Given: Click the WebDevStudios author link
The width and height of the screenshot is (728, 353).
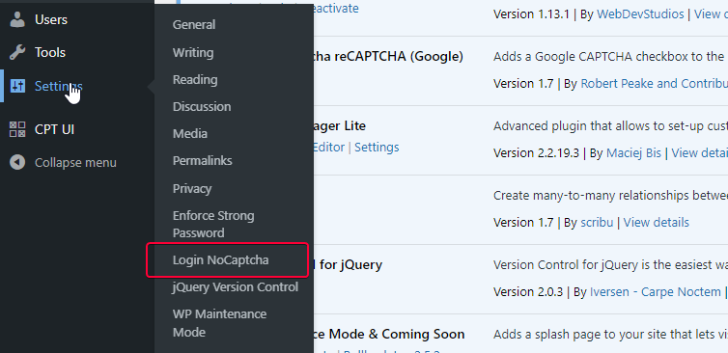Looking at the screenshot, I should (640, 14).
